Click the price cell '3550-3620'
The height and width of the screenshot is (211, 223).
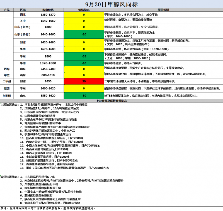48,96
